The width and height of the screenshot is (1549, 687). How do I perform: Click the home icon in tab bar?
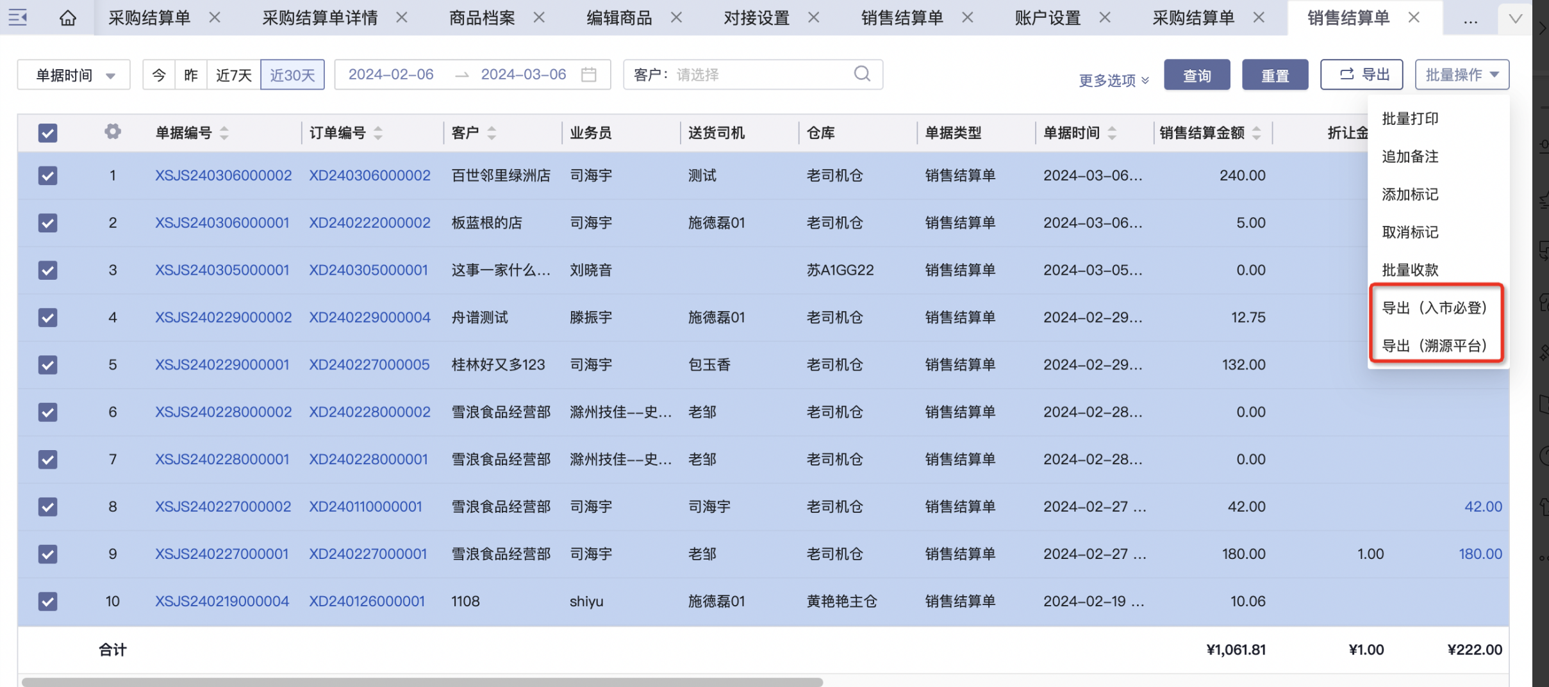(x=67, y=17)
